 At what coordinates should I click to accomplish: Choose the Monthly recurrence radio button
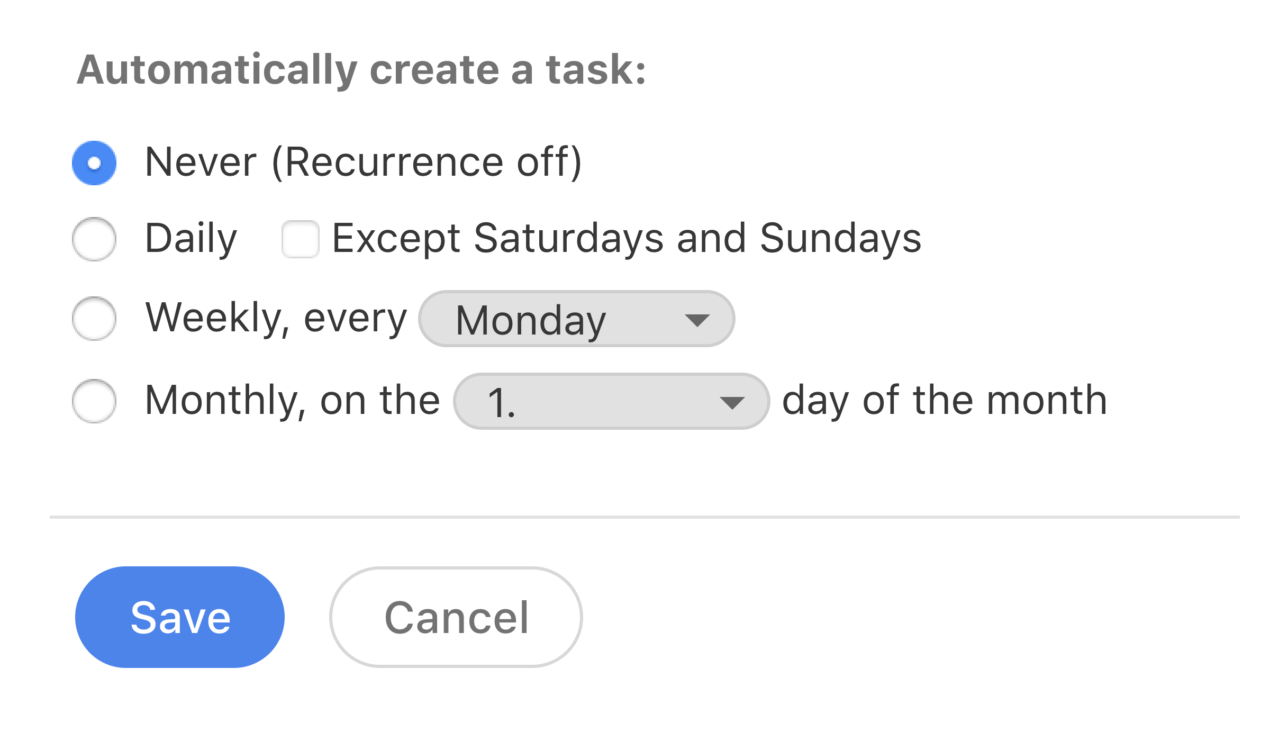94,401
